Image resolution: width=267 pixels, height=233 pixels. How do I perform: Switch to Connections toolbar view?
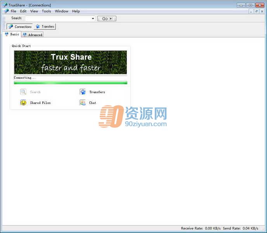click(20, 26)
